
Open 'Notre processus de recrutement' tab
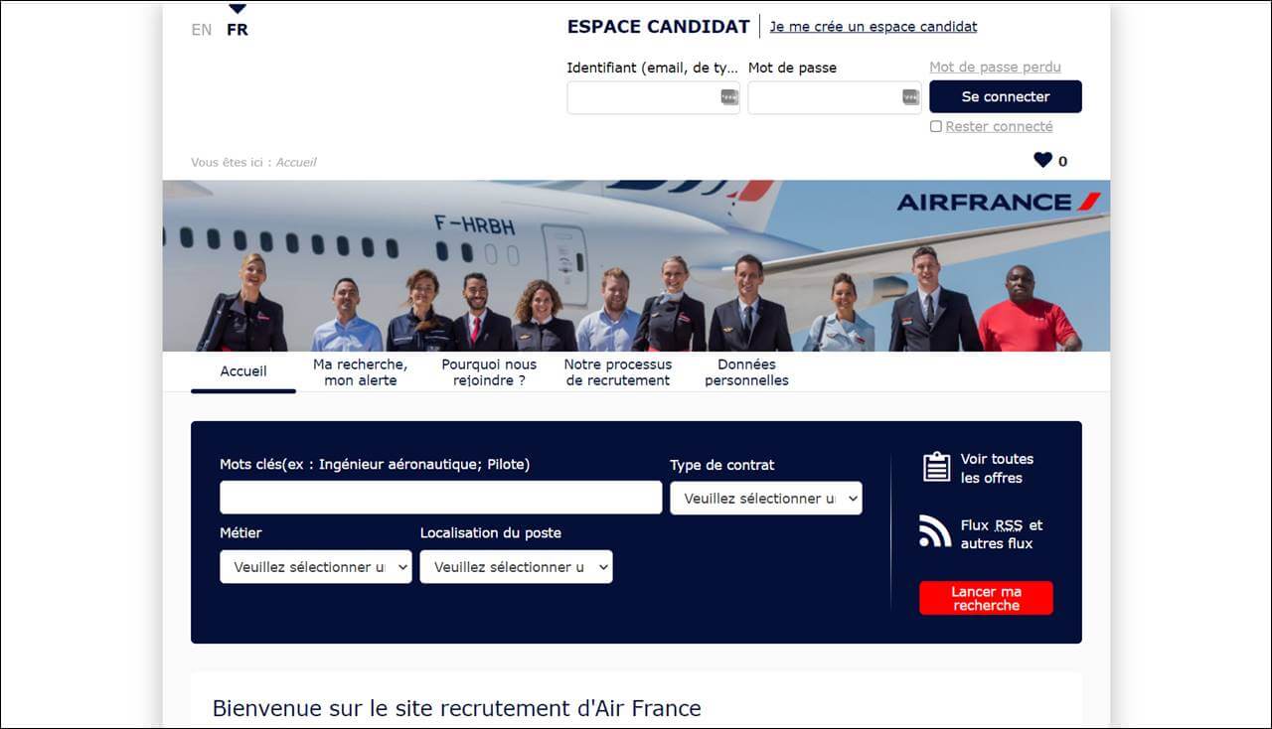coord(618,372)
